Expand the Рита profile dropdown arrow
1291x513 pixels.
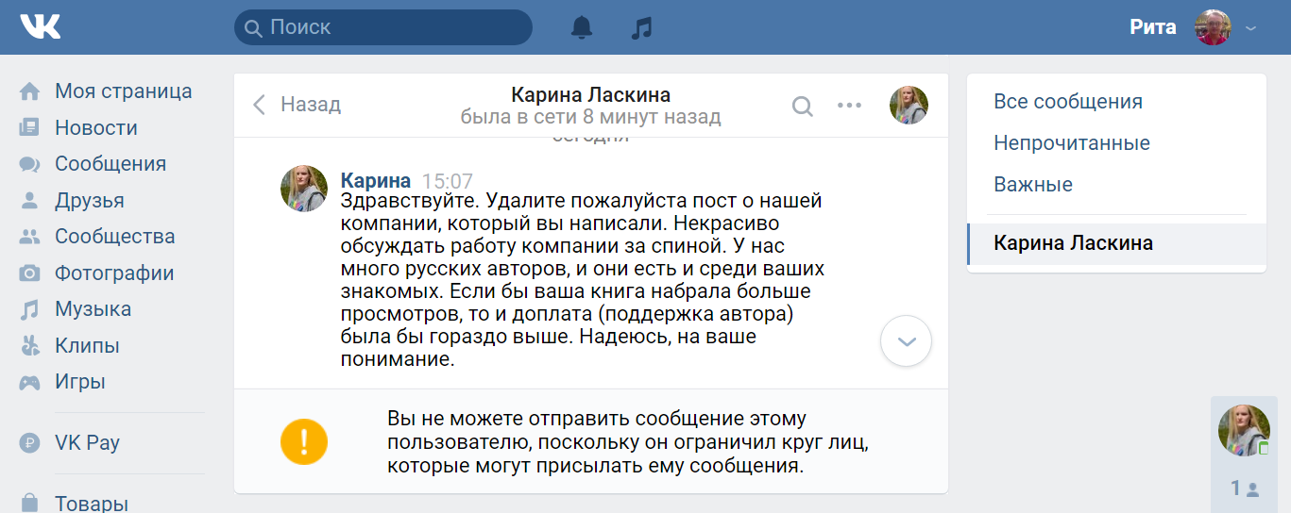point(1251,28)
